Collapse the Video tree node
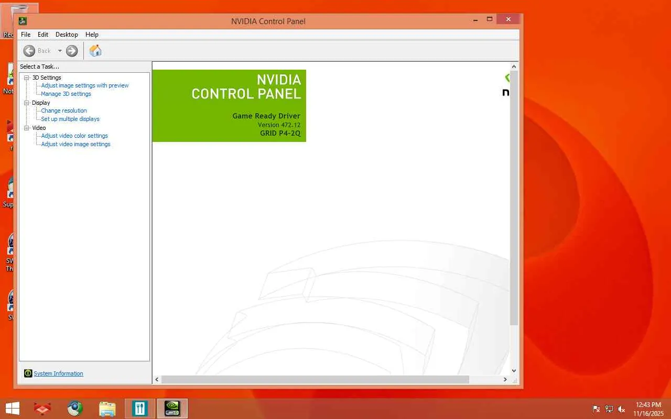This screenshot has width=671, height=419. [x=27, y=128]
